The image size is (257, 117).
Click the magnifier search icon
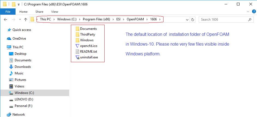250,20
